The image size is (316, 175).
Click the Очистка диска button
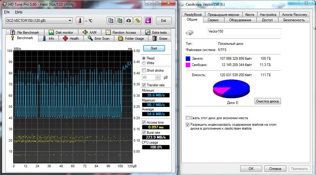(x=267, y=101)
